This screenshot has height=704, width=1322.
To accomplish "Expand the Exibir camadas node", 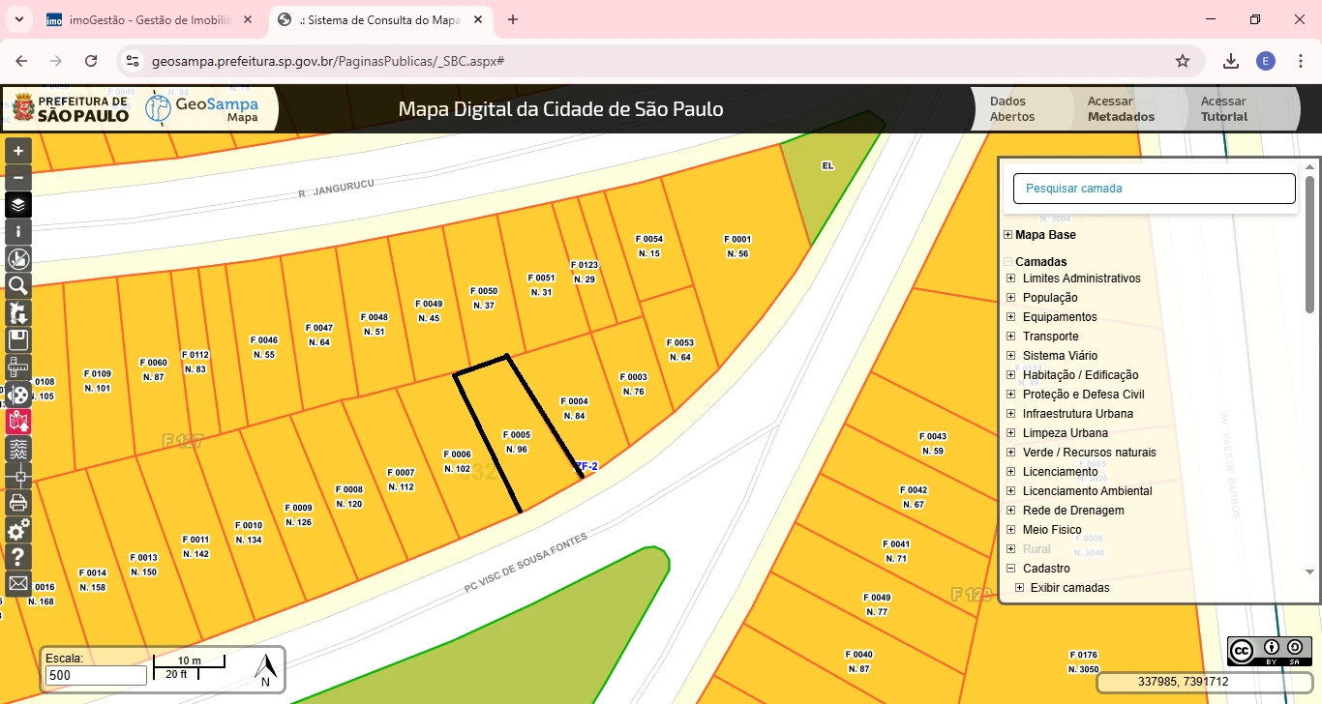I will pos(1019,588).
